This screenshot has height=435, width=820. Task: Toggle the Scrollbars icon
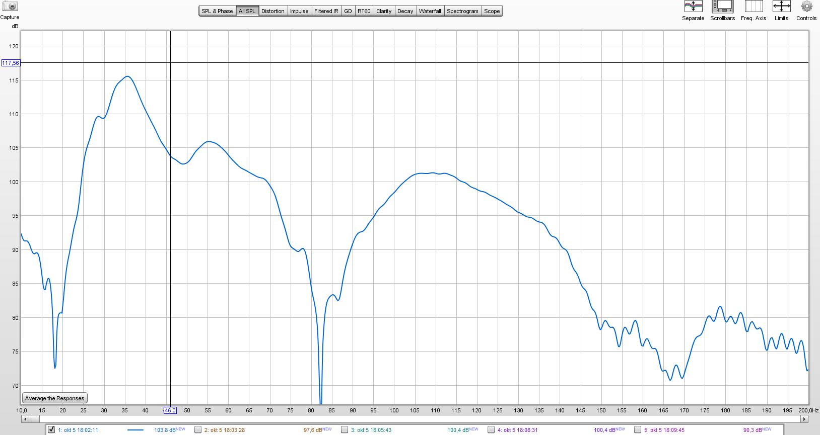[x=722, y=7]
